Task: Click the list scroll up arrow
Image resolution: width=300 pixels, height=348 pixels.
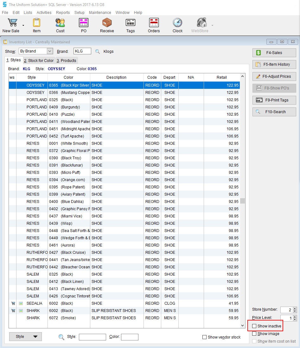Action: (x=242, y=76)
